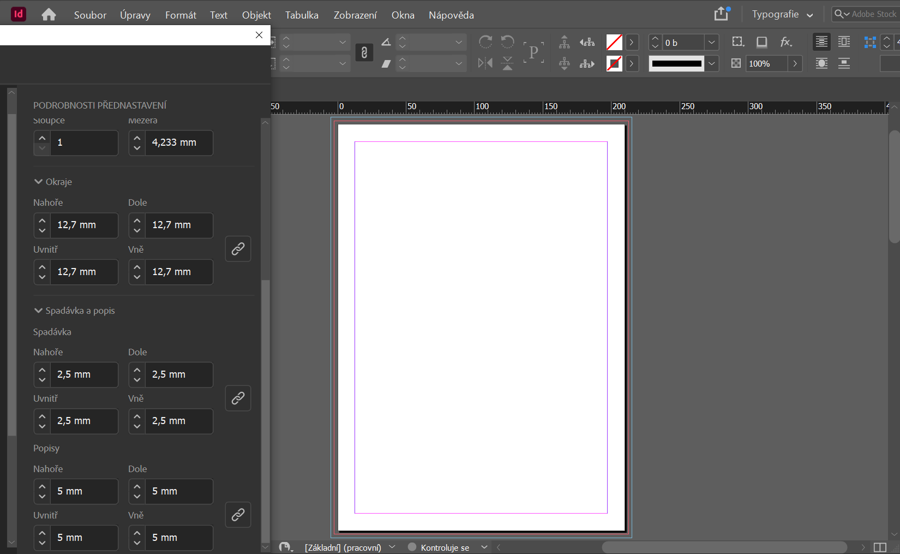This screenshot has width=900, height=554.
Task: Click the stroke color preview strip
Action: [x=676, y=63]
